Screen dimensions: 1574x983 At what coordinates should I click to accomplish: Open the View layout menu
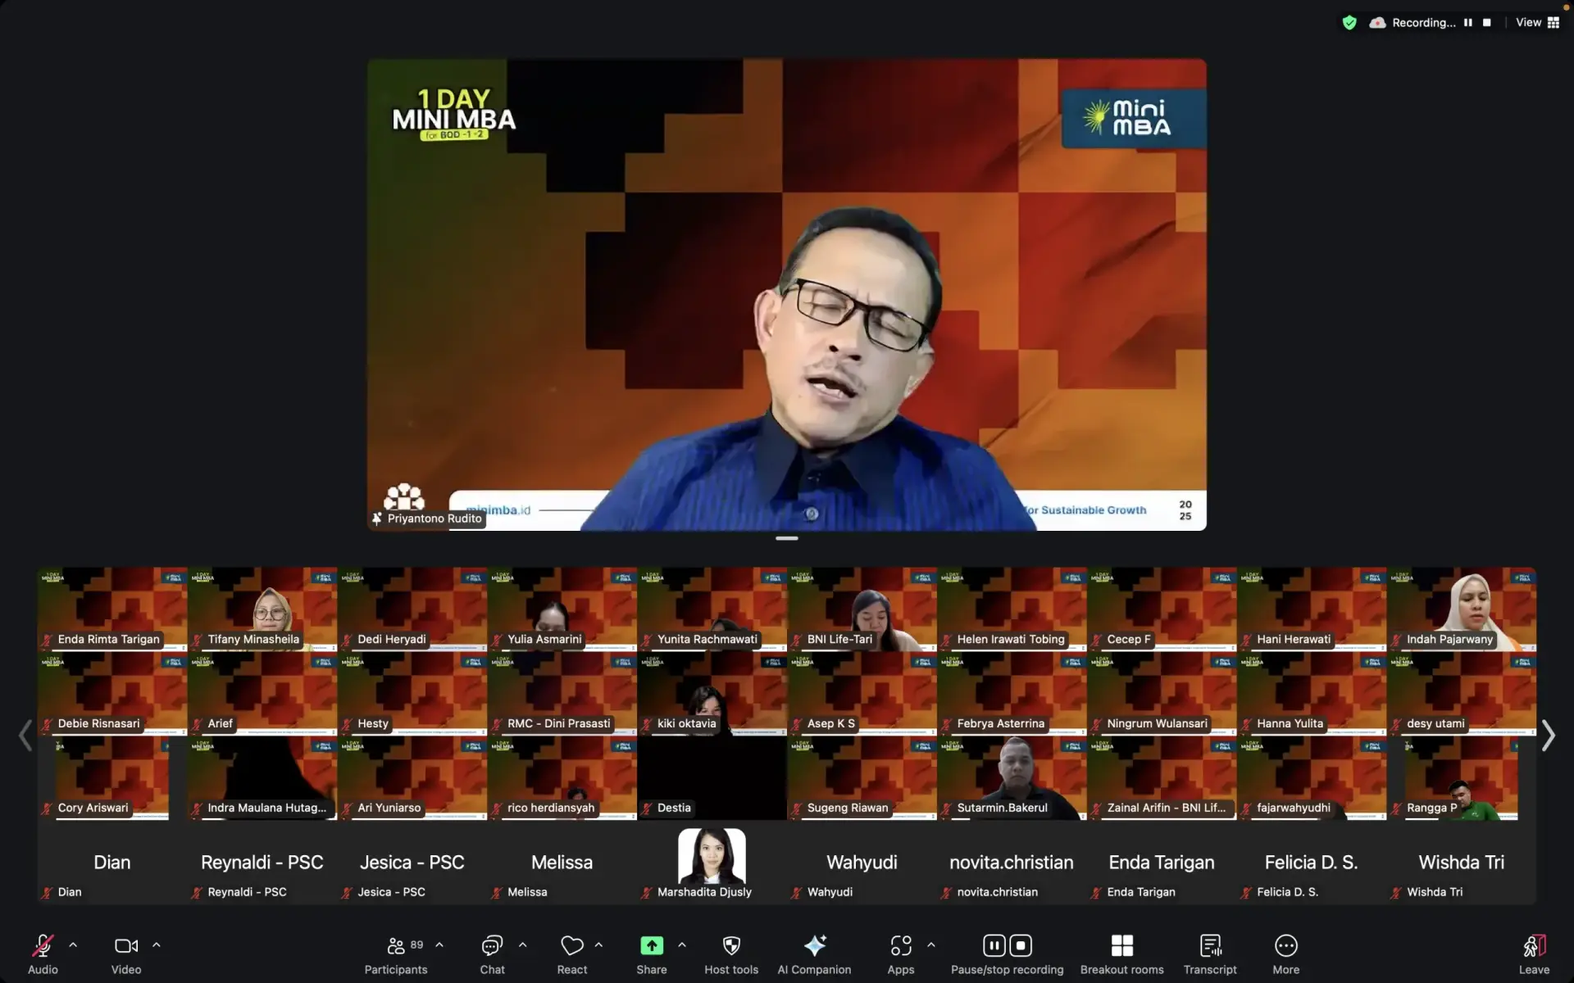(1537, 23)
